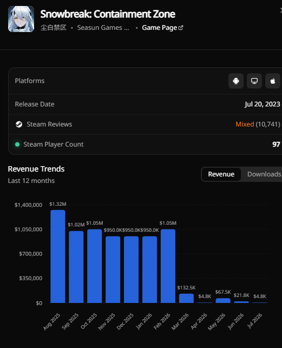282x348 pixels.
Task: Click the Seasun Games publisher name
Action: coord(103,28)
